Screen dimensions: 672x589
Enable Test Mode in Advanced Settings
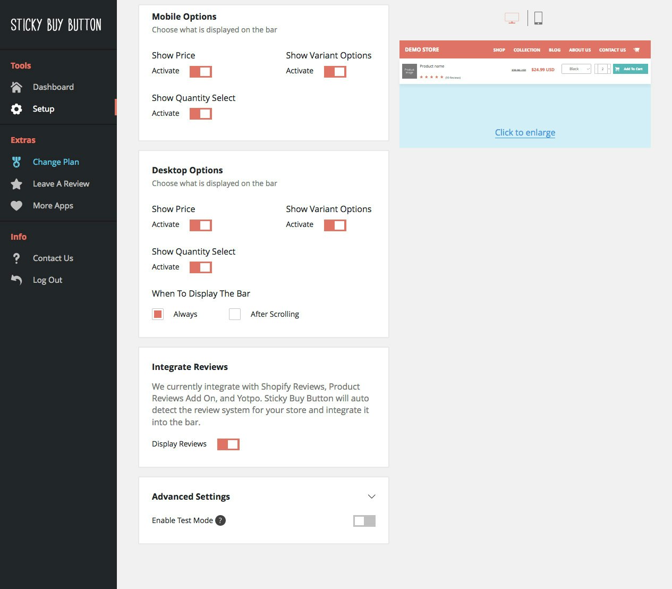[x=364, y=520]
